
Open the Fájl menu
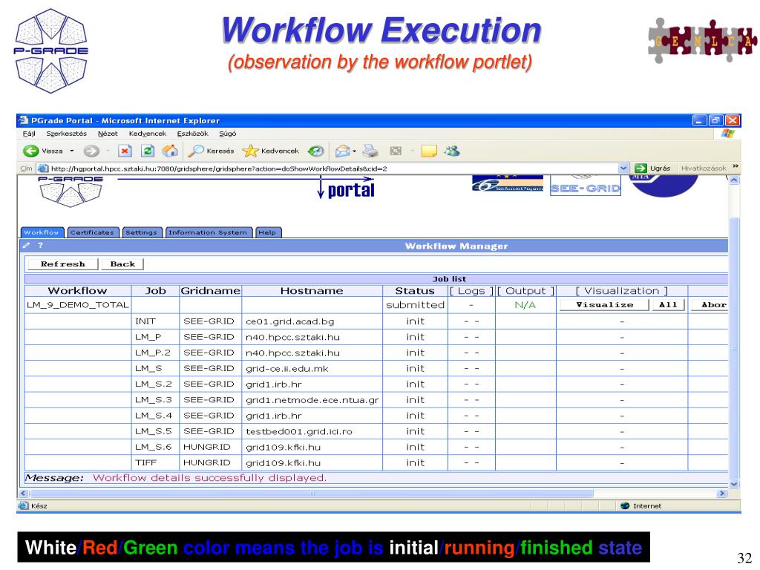pyautogui.click(x=29, y=134)
